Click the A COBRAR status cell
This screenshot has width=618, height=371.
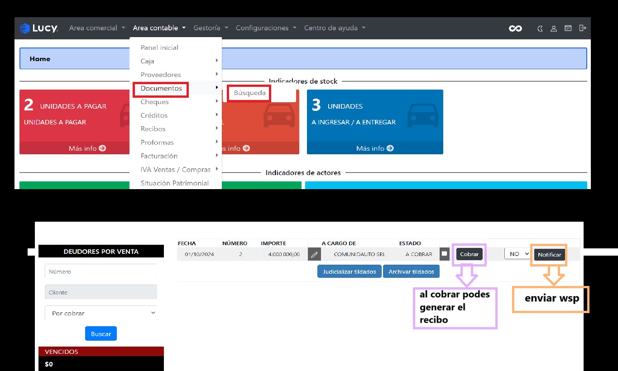[x=419, y=254]
